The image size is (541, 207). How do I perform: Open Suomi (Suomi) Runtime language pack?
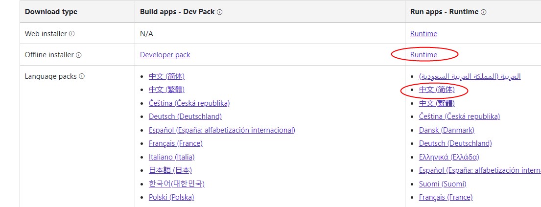pos(442,184)
